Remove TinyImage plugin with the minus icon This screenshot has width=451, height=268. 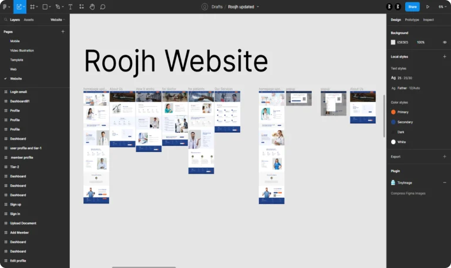click(x=445, y=183)
